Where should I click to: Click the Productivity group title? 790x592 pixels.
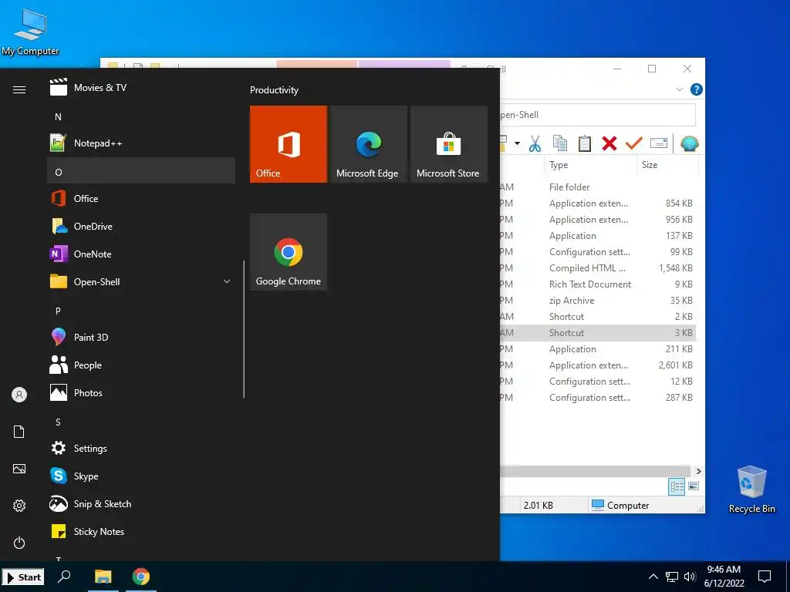click(274, 90)
